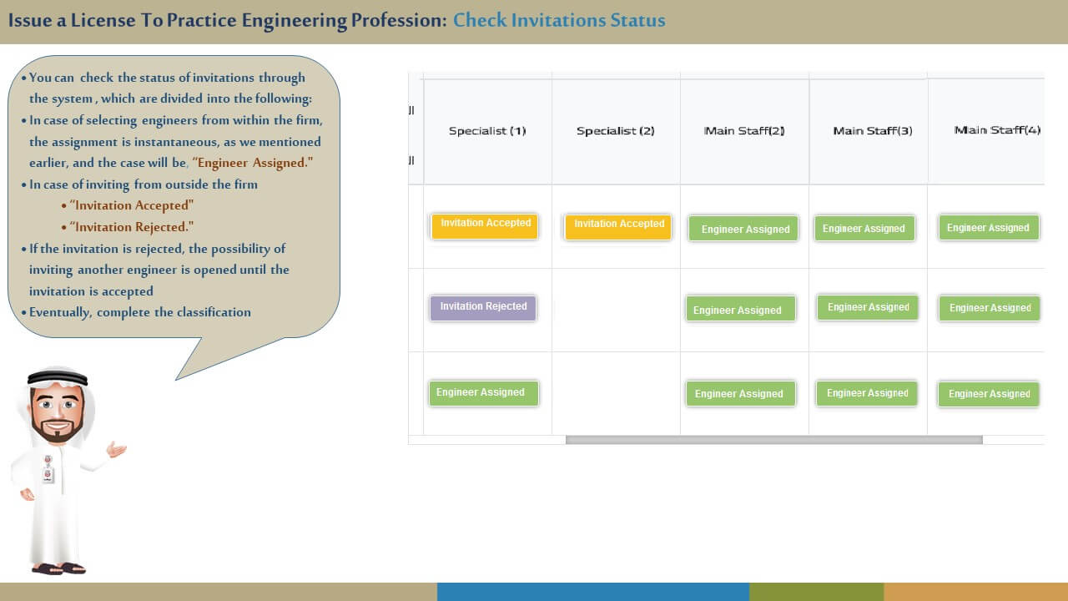Click second-row Engineer Assigned under Main Staff(2)
The height and width of the screenshot is (601, 1068).
(x=740, y=310)
